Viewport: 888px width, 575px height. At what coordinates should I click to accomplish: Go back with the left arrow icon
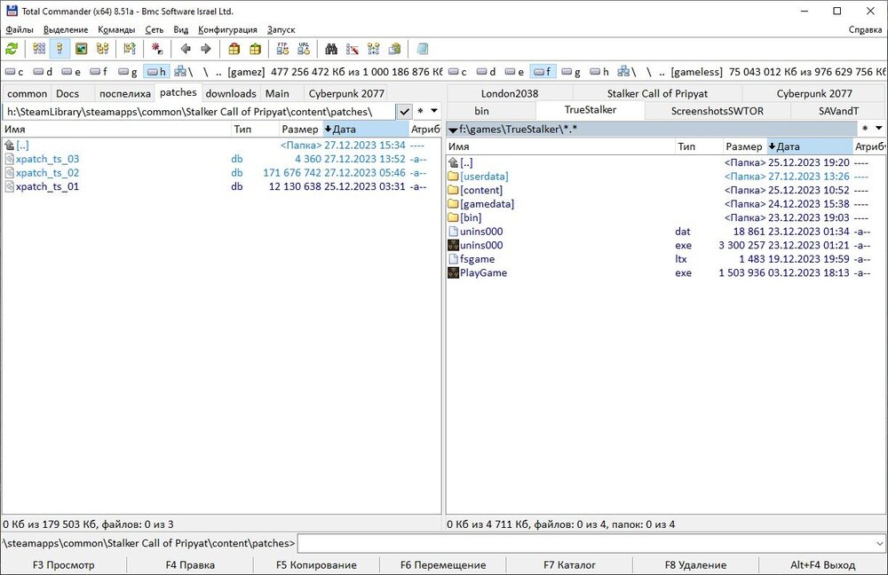tap(186, 49)
